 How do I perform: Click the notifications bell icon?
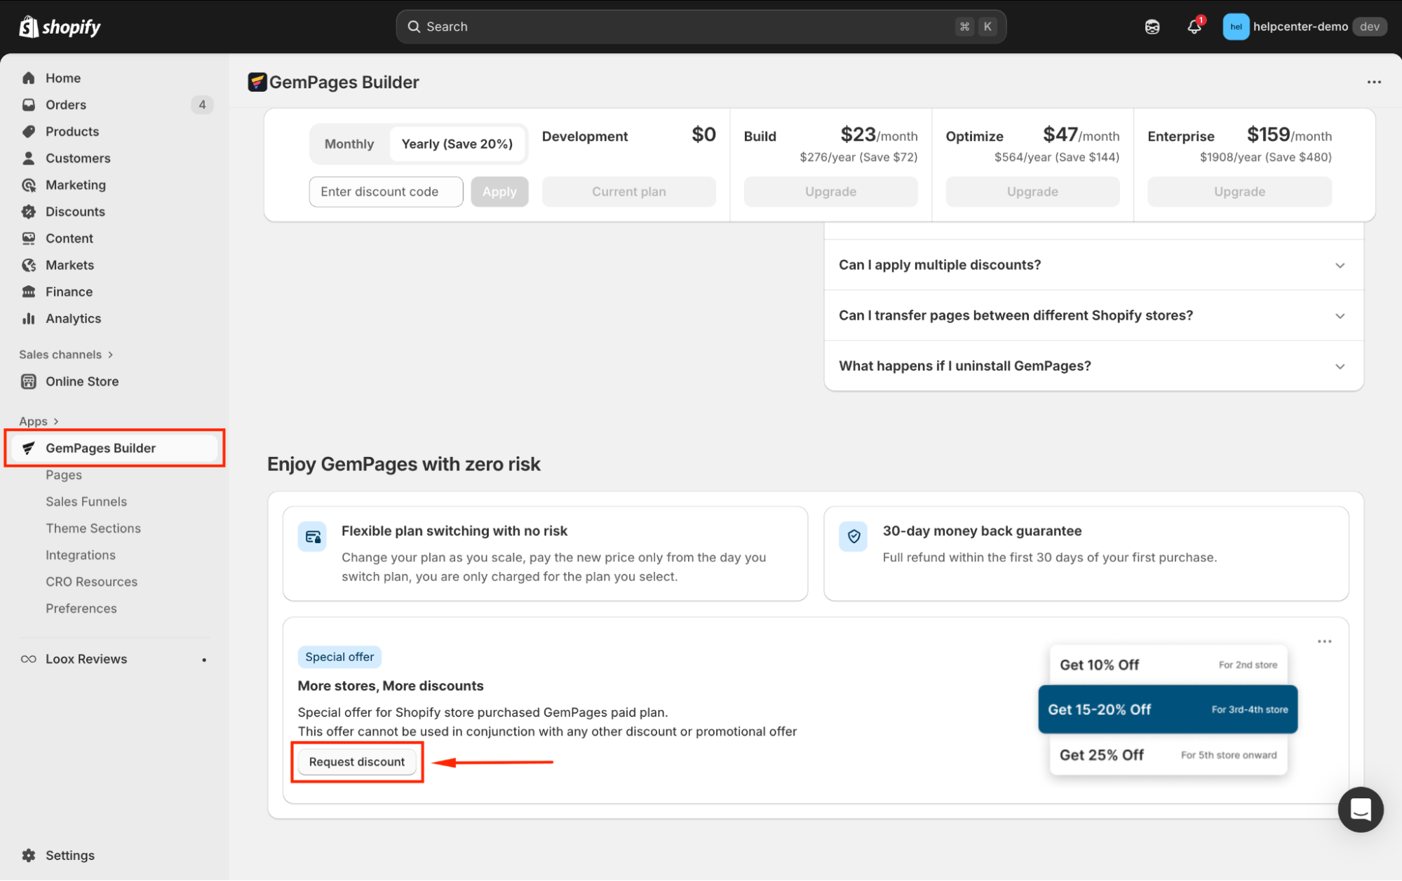click(1194, 27)
